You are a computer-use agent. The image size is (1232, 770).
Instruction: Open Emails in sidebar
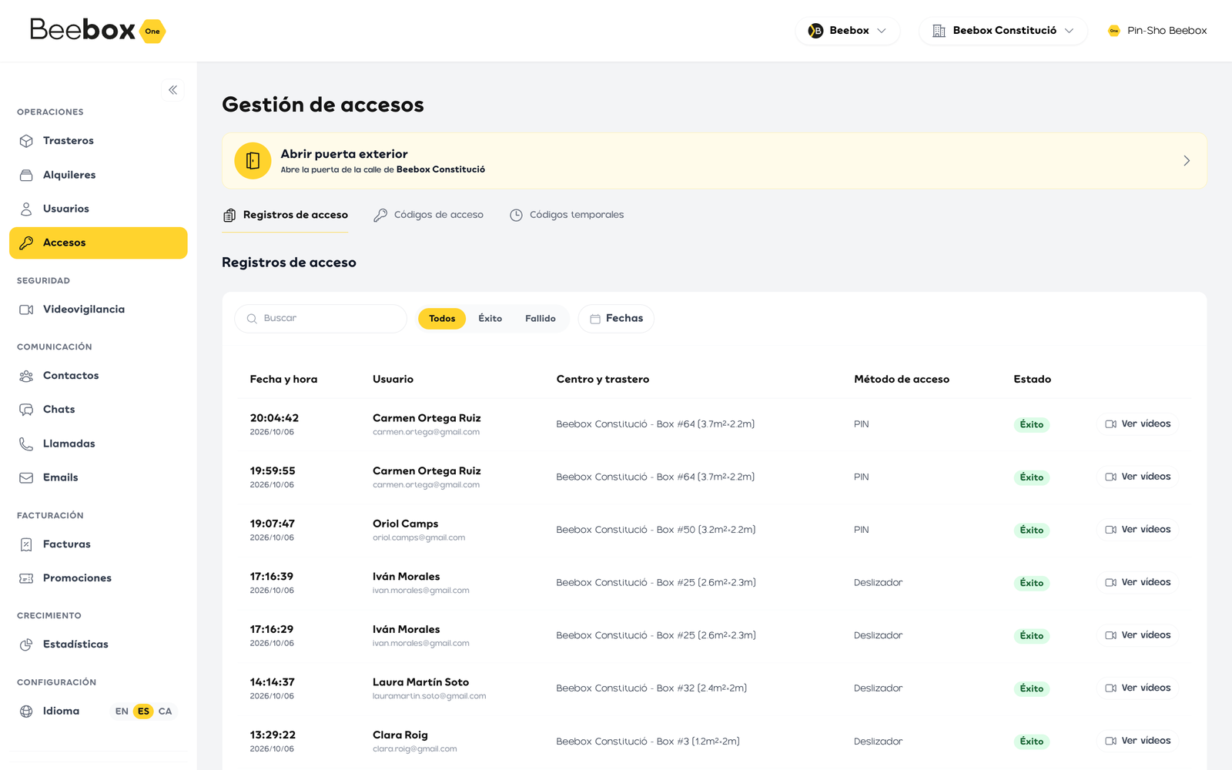click(x=98, y=477)
